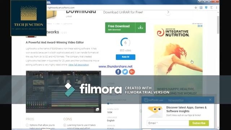Click the CONS heading
Image resolution: width=231 pixels, height=130 pixels.
(67, 119)
